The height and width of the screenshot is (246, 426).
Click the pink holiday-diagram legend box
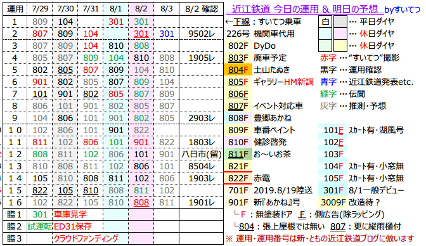tap(340, 34)
